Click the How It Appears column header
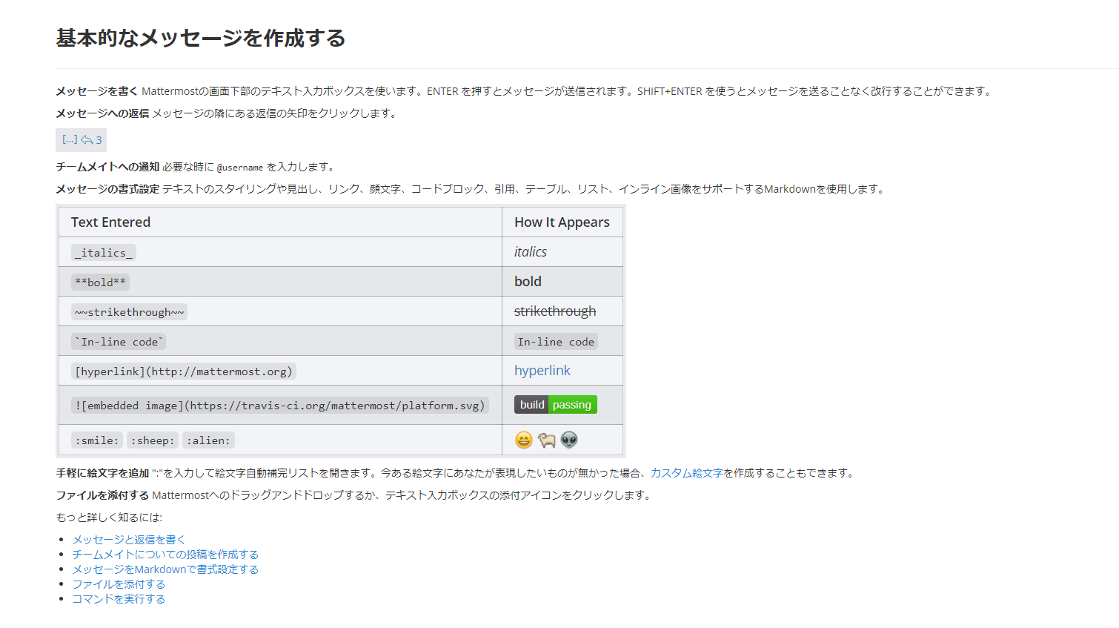Image resolution: width=1119 pixels, height=628 pixels. point(561,222)
